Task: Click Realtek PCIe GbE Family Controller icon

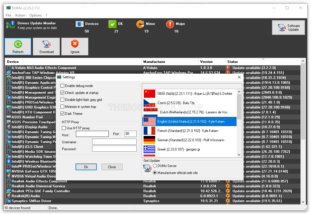Action: tap(9, 191)
